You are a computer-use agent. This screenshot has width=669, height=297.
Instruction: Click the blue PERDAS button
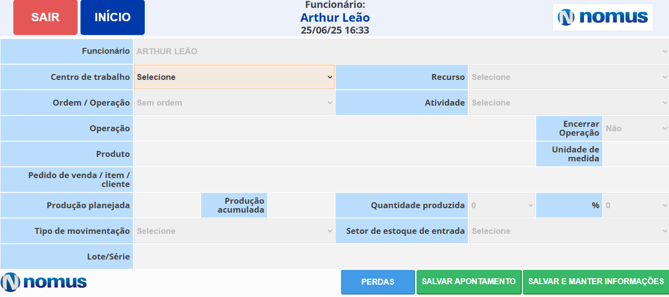pos(377,282)
